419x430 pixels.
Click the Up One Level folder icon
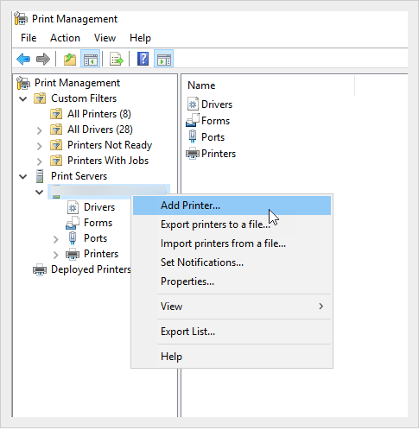point(70,60)
